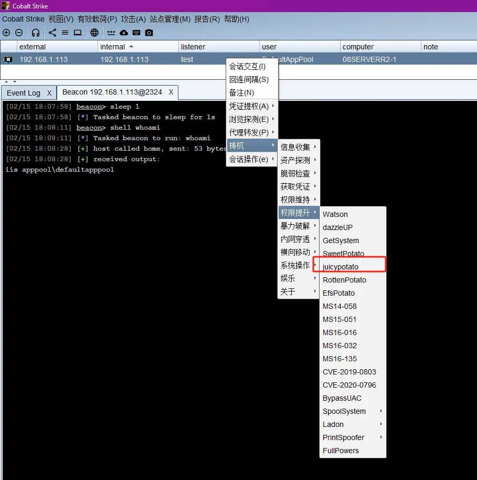Run the Watson privilege escalation item
Viewport: 477px width, 480px height.
(x=353, y=214)
